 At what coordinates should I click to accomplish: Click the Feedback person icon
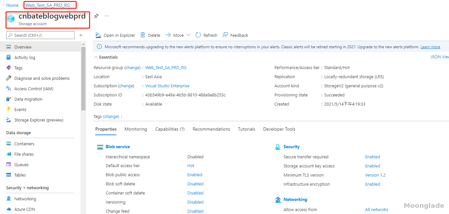point(225,35)
